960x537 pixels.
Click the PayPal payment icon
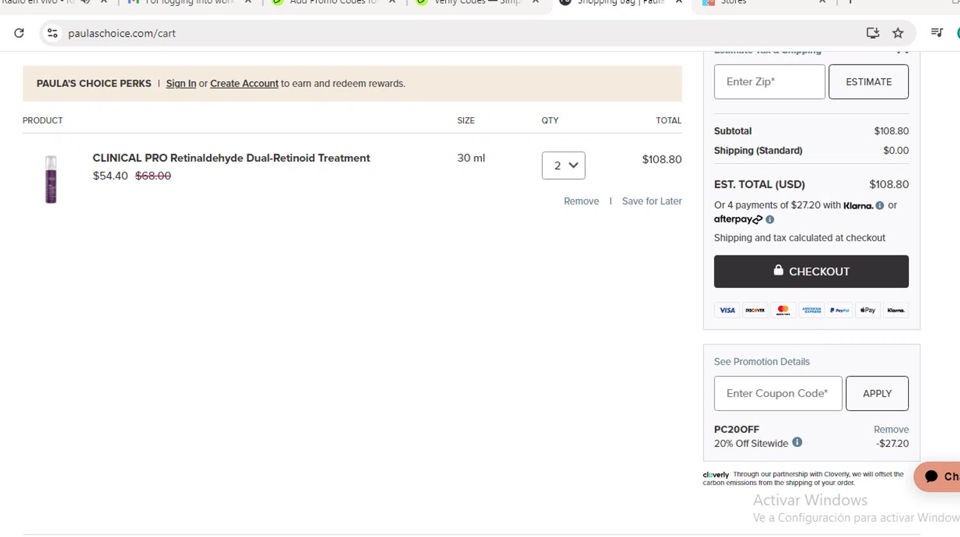[840, 310]
